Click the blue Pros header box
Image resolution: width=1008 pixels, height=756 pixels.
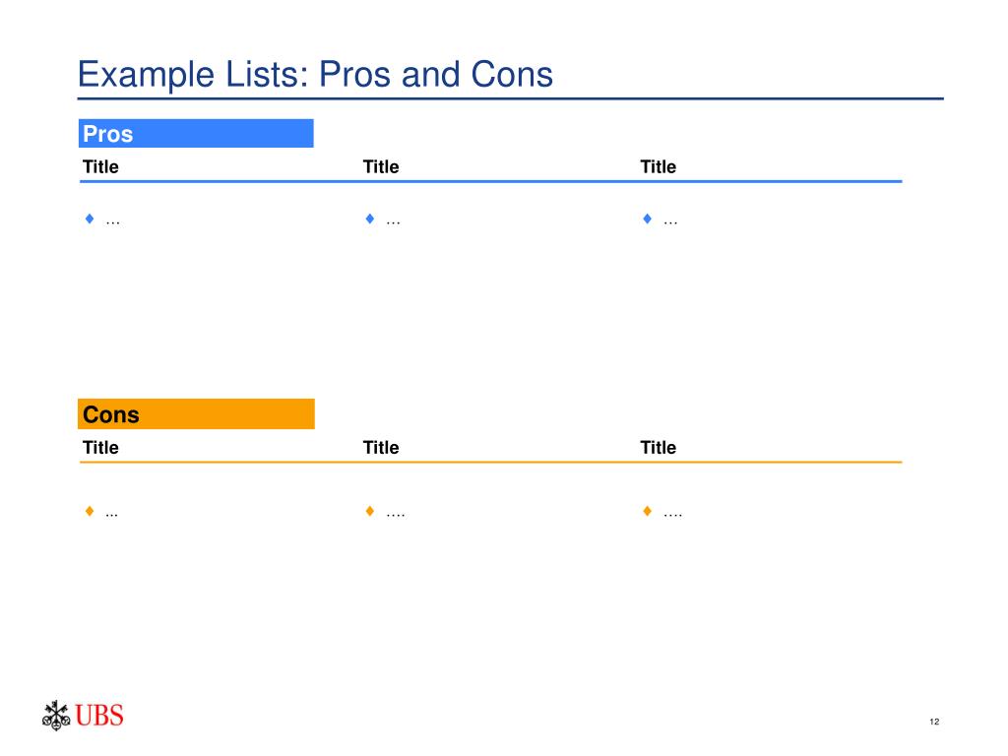[196, 133]
